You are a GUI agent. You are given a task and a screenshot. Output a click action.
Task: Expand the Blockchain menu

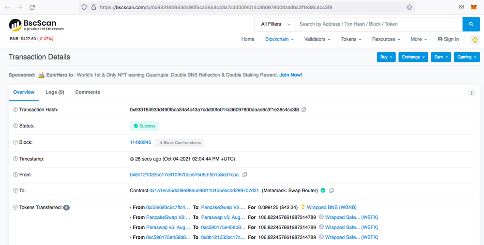279,39
